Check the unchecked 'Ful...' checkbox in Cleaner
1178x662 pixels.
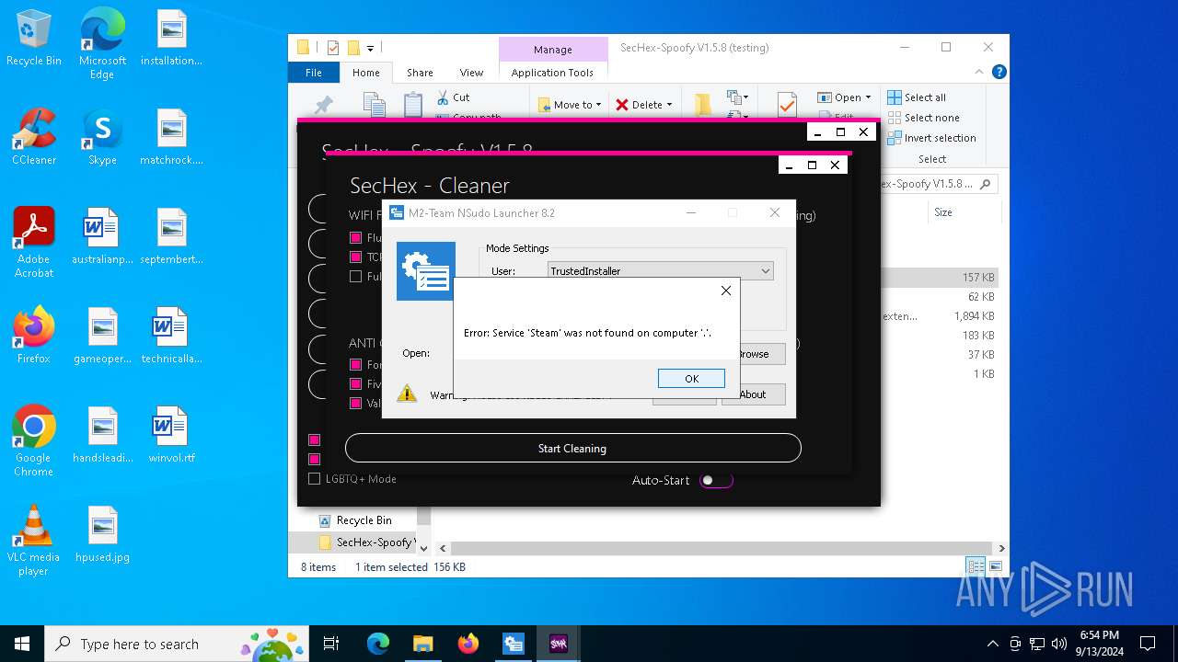(355, 276)
